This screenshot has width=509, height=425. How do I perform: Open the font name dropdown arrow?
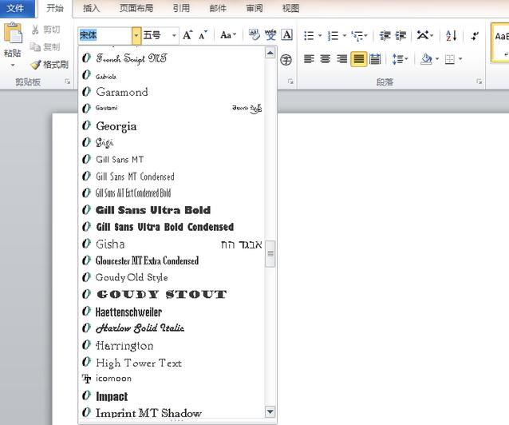(136, 35)
